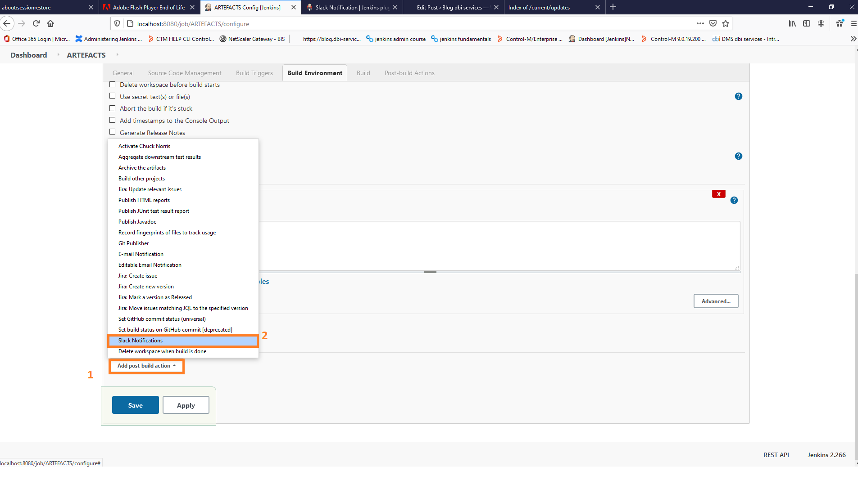Choose Activate Chuck Norris option

183,146
